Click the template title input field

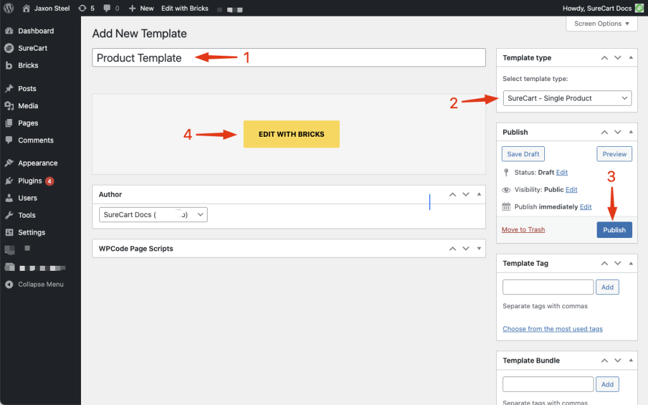[289, 58]
